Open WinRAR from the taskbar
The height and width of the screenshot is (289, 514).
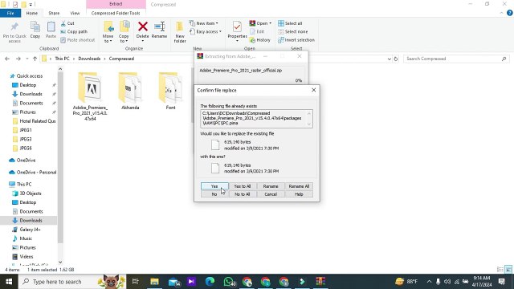pyautogui.click(x=320, y=282)
